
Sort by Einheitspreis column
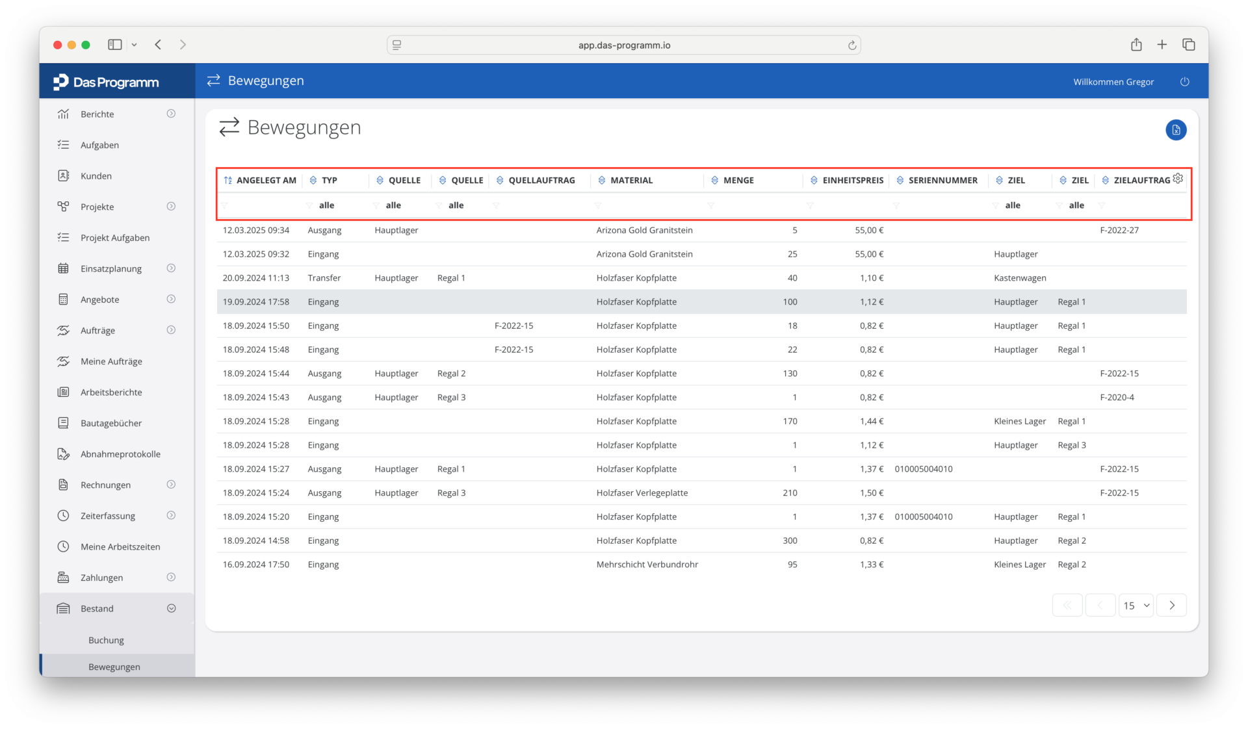(x=847, y=181)
